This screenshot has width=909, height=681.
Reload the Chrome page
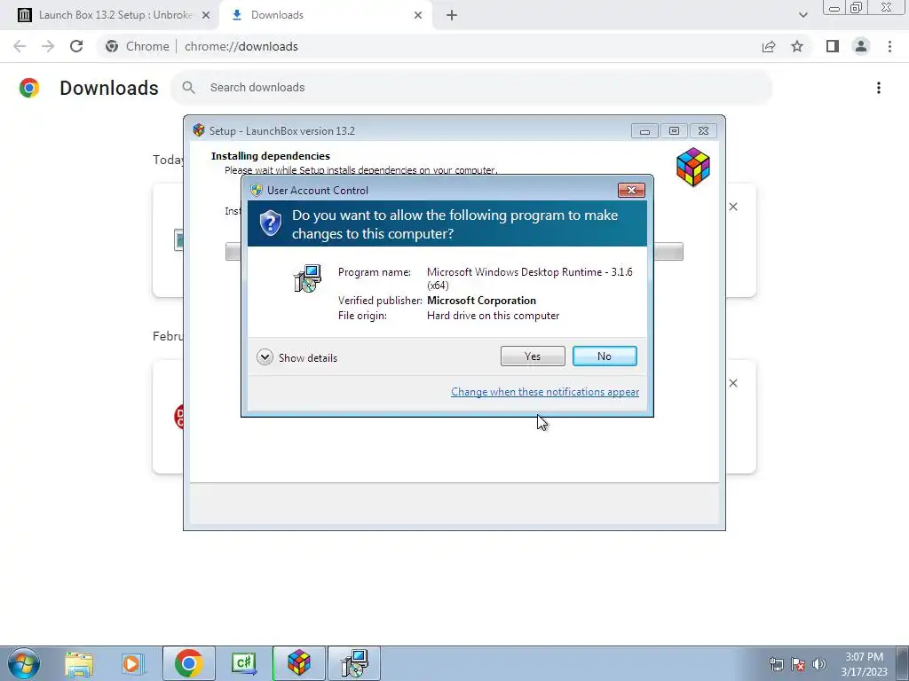click(x=76, y=46)
